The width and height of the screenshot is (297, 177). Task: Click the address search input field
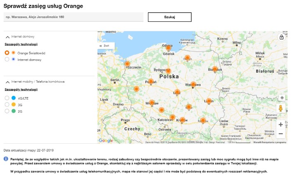(x=73, y=17)
